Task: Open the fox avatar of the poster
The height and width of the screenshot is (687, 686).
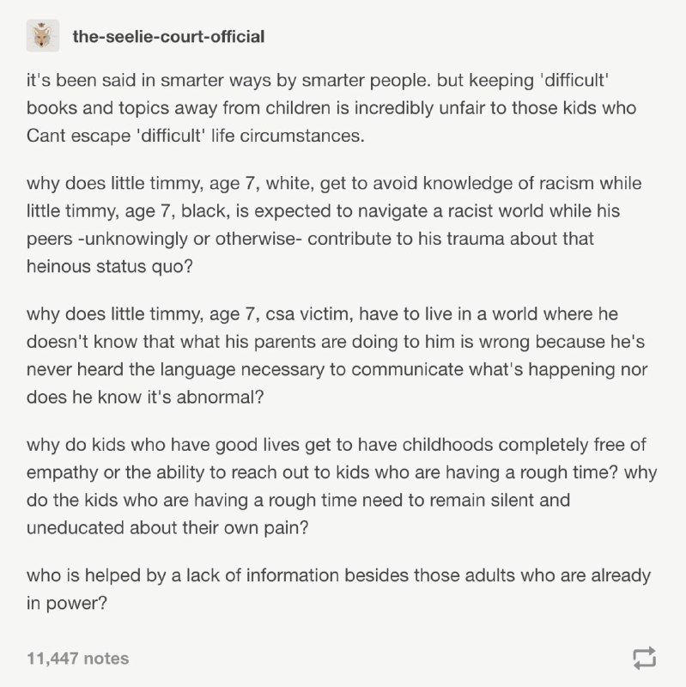Action: (x=42, y=35)
